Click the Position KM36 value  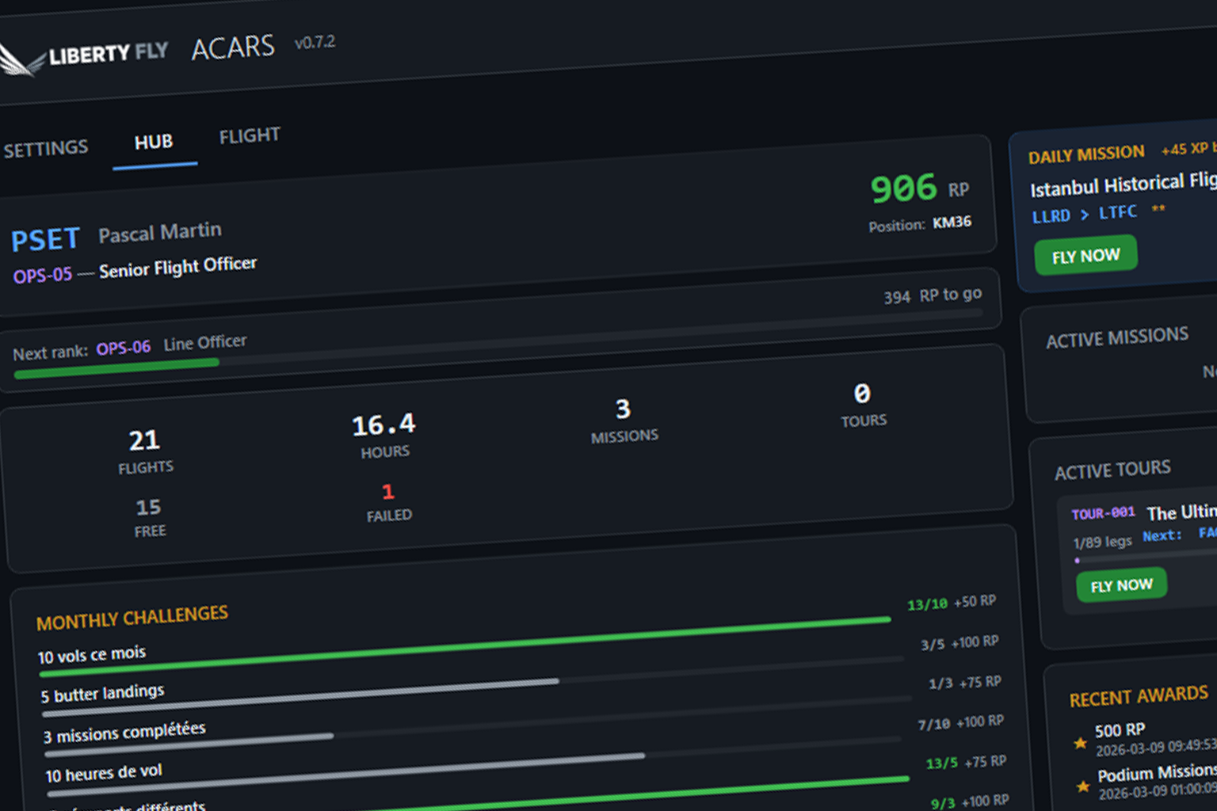(952, 223)
